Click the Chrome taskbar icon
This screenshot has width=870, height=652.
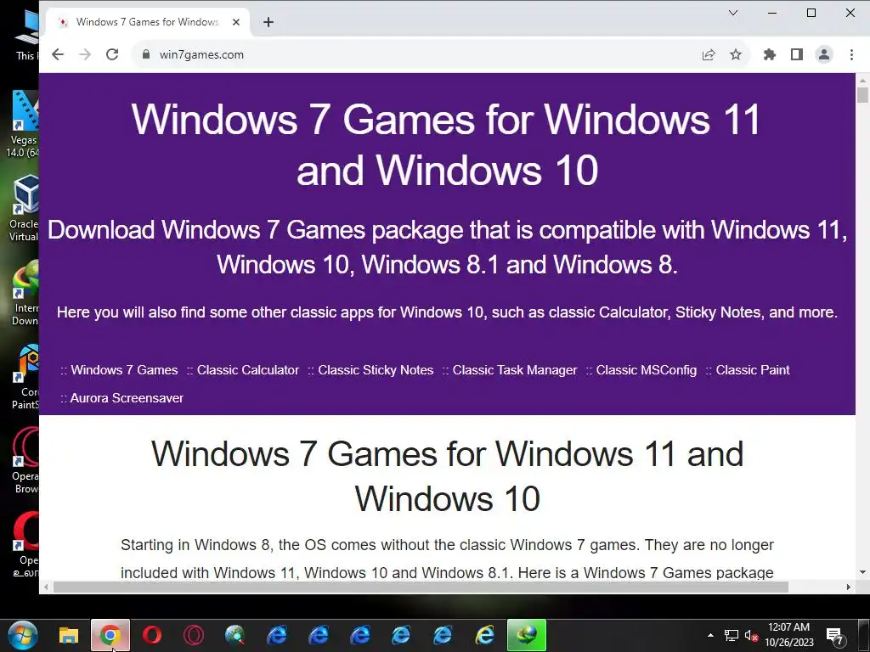pos(110,635)
